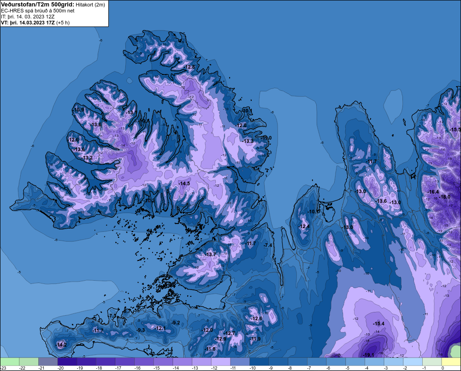Image resolution: width=461 pixels, height=371 pixels.
Task: Select the -2 pale blue legend swatch
Action: coord(413,361)
